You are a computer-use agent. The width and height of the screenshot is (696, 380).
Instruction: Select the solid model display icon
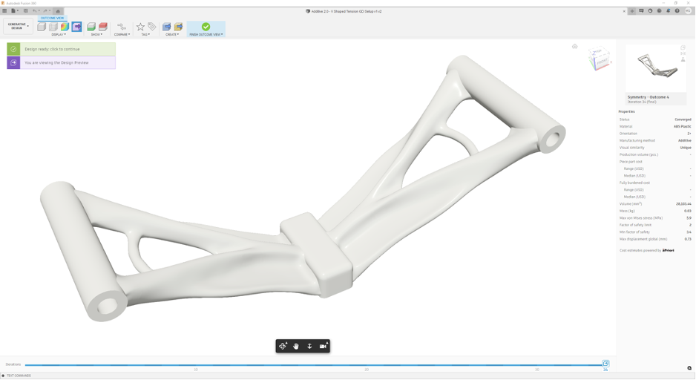[42, 27]
